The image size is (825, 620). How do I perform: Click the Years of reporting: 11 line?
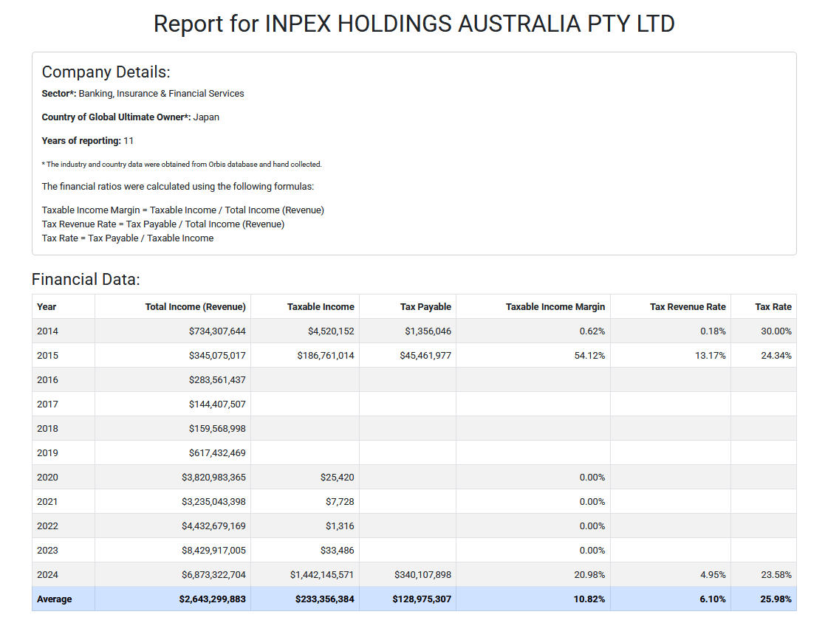pos(87,141)
